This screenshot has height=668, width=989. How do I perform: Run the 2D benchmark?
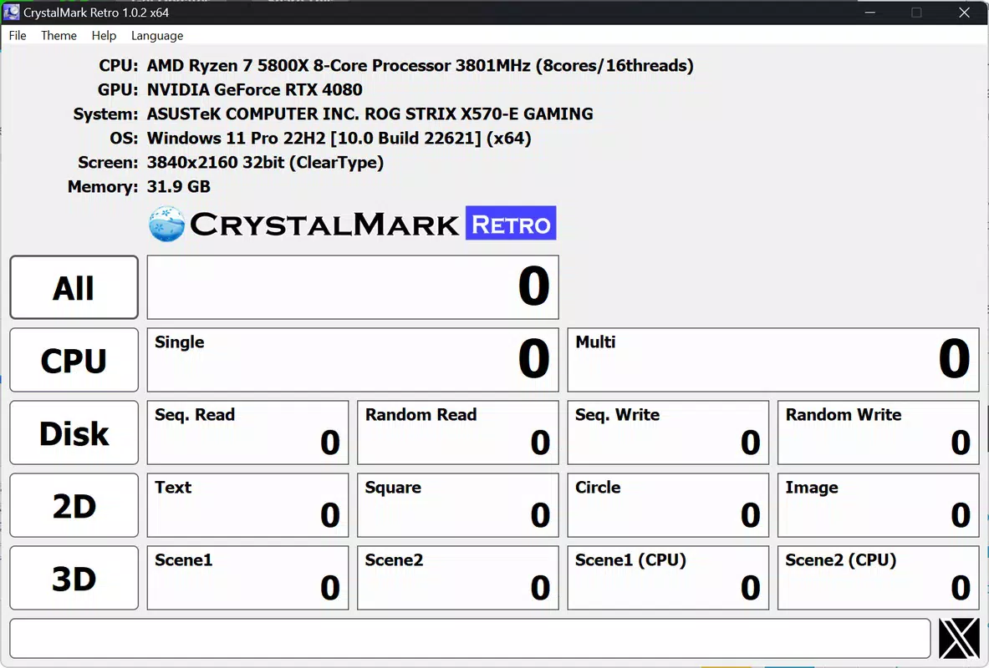pyautogui.click(x=74, y=505)
